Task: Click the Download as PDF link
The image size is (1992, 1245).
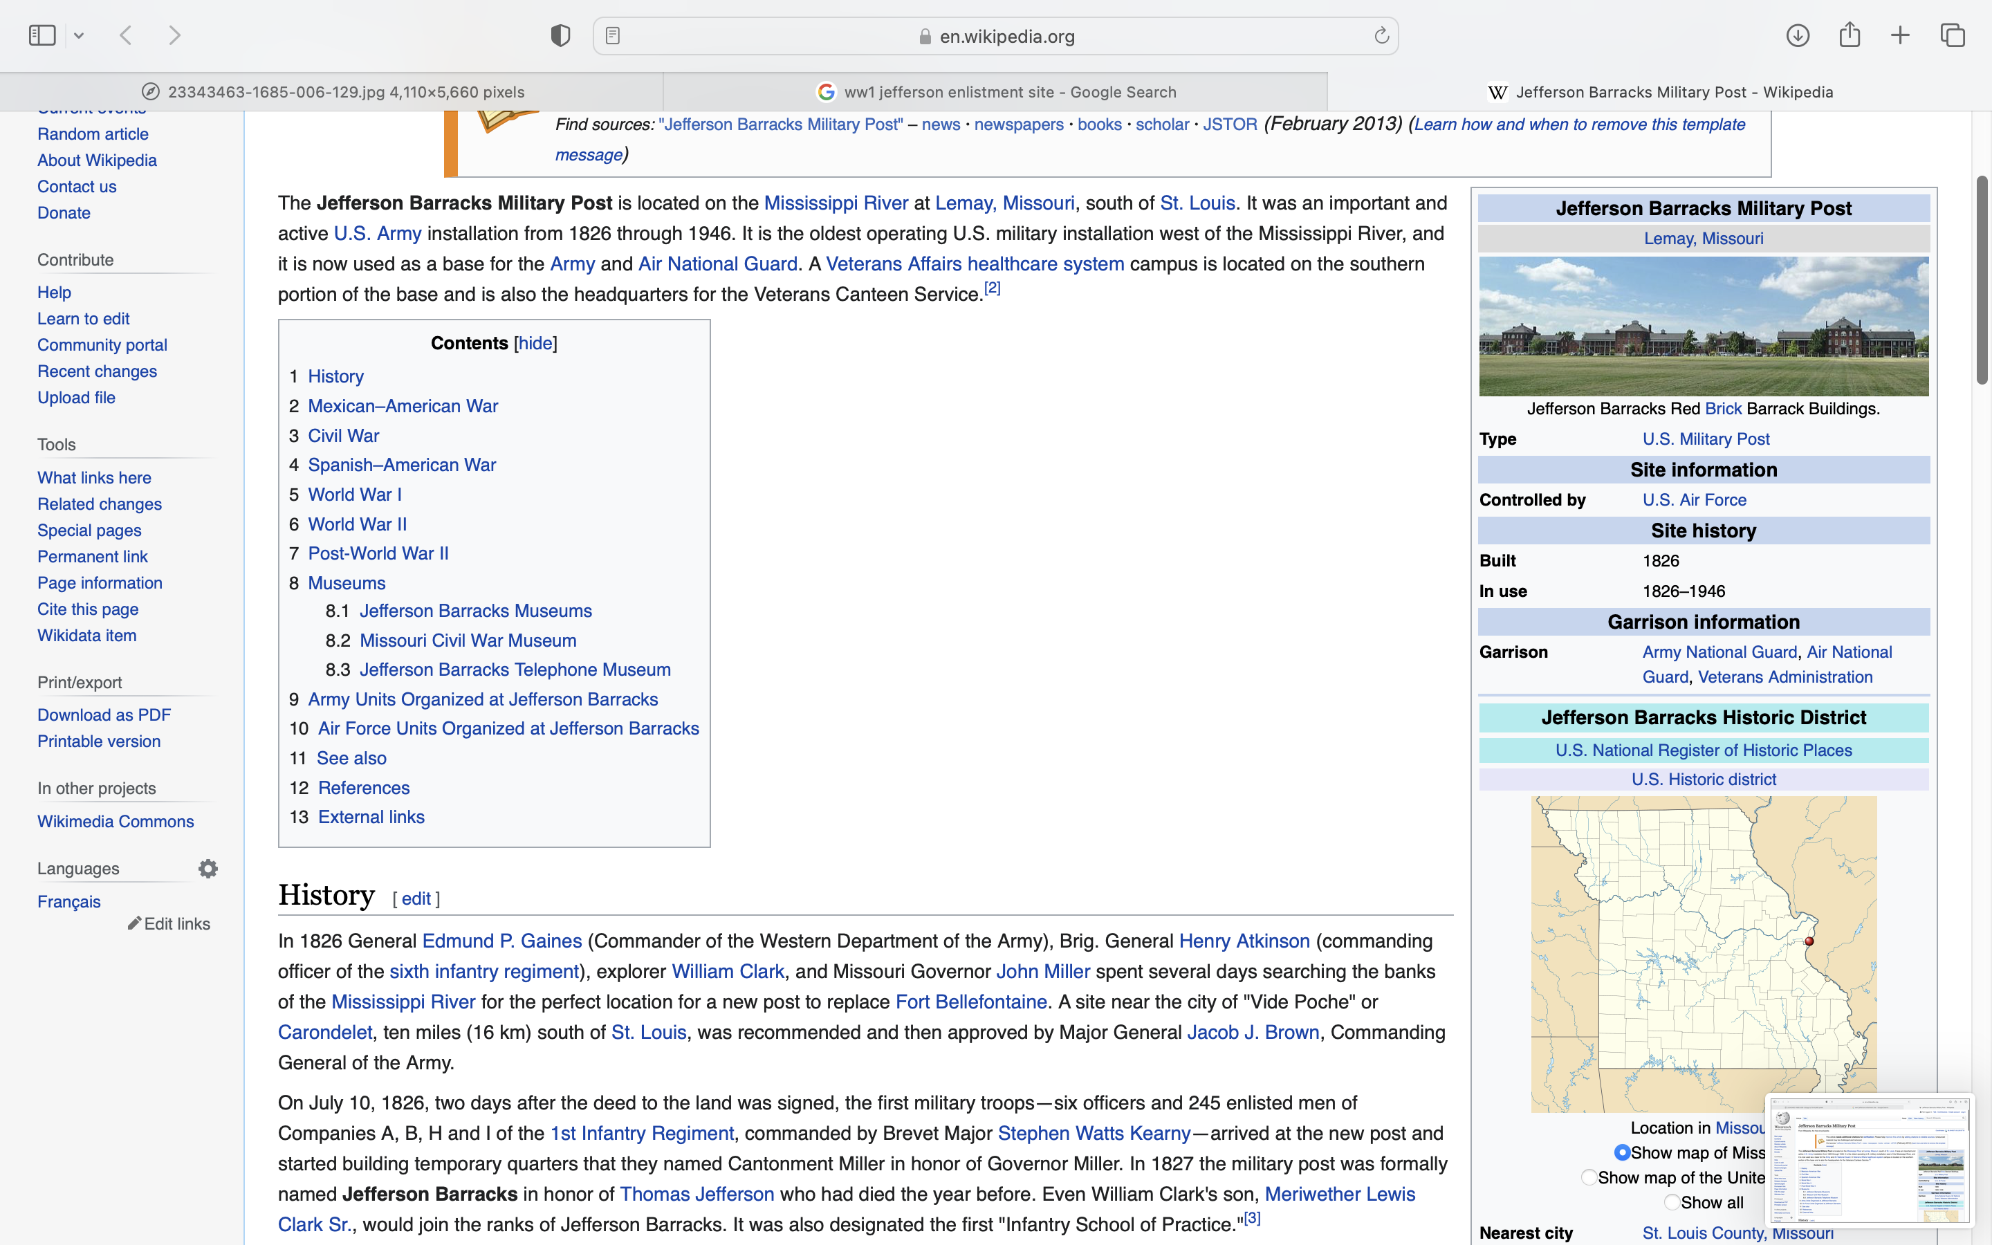Action: click(104, 716)
